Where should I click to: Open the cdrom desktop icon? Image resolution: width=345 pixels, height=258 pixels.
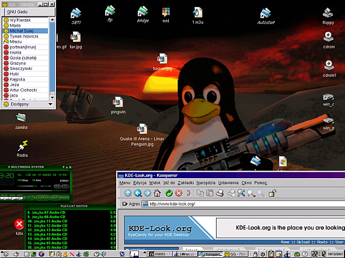[329, 40]
